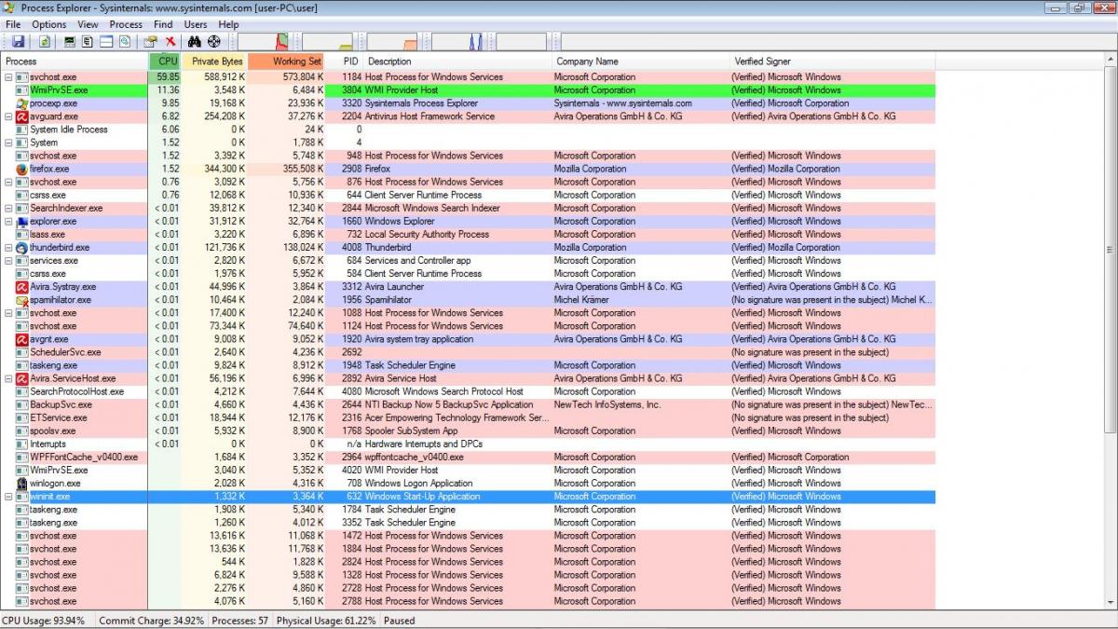Open the orange physical memory mini graph
The image size is (1118, 629).
[x=392, y=42]
